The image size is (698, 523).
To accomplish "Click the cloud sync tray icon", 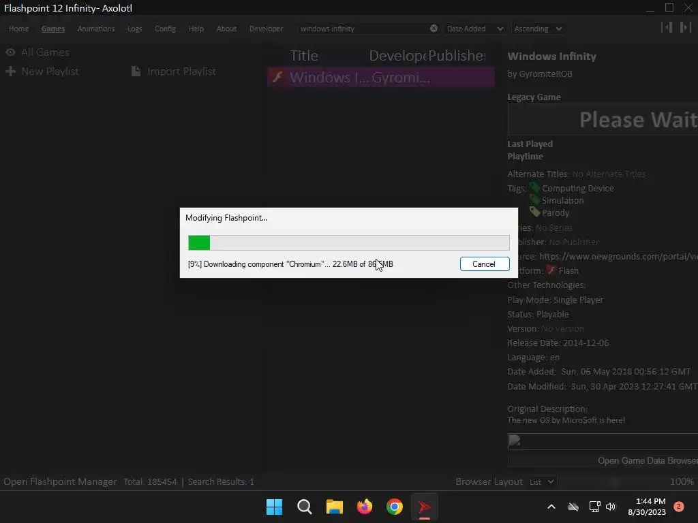I will click(x=573, y=507).
